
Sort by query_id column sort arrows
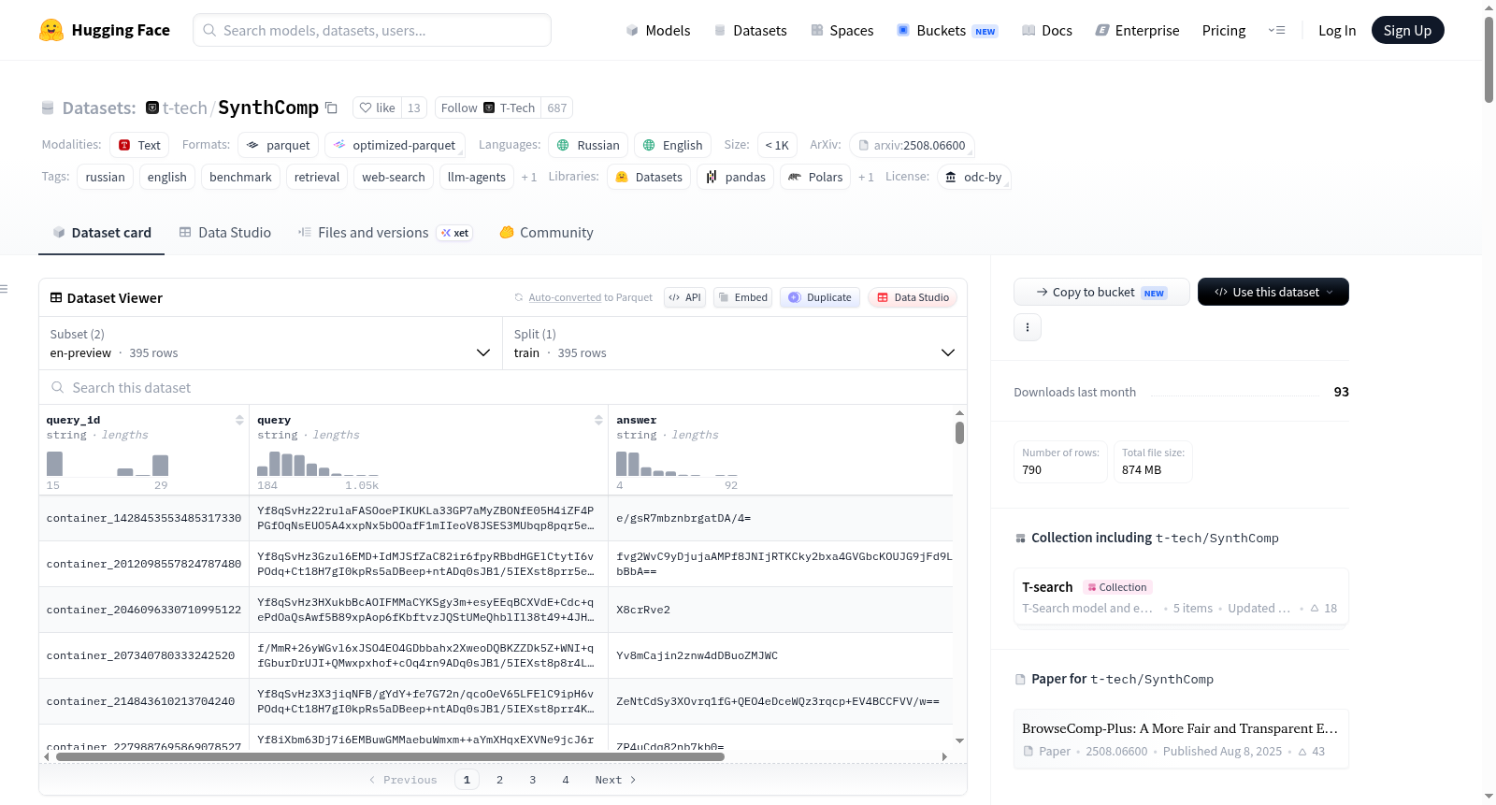point(239,420)
